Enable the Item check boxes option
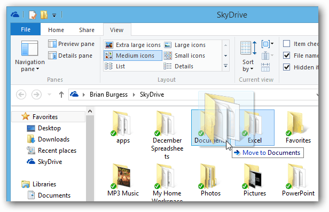Screen dimensions: 329x212 tap(287, 44)
